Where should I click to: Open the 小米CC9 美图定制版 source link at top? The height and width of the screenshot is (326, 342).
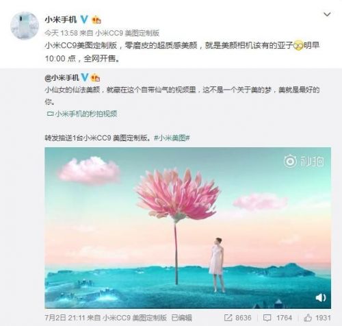tap(127, 34)
